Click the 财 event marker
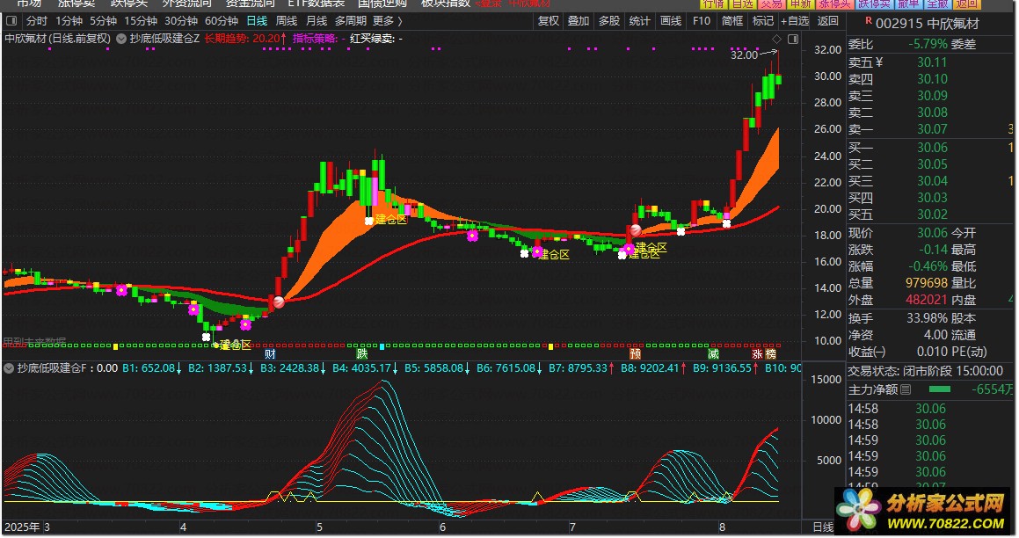The image size is (1019, 538). tap(270, 354)
